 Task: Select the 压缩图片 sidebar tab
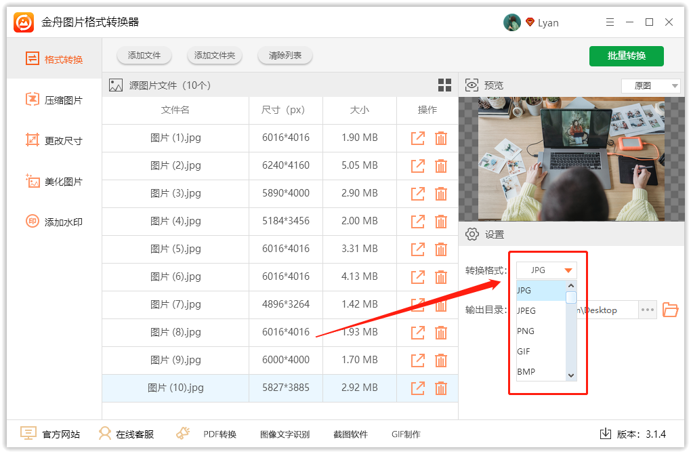54,100
